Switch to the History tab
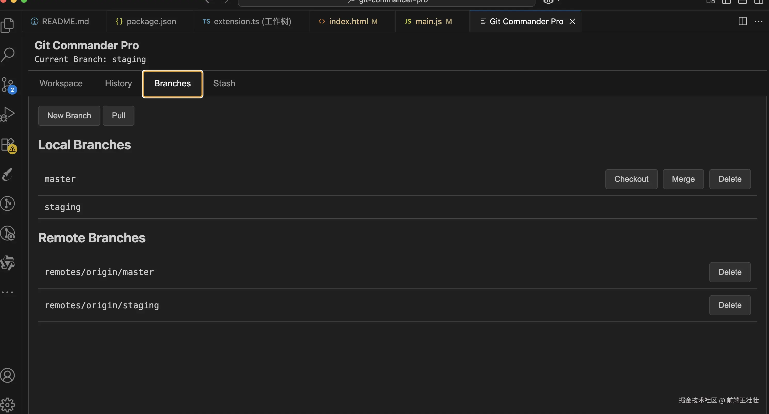Image resolution: width=769 pixels, height=414 pixels. [x=118, y=84]
